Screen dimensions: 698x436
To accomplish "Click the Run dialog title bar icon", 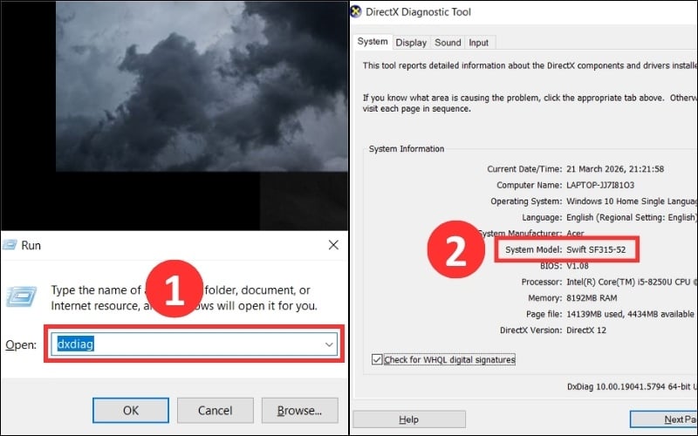I will 10,245.
